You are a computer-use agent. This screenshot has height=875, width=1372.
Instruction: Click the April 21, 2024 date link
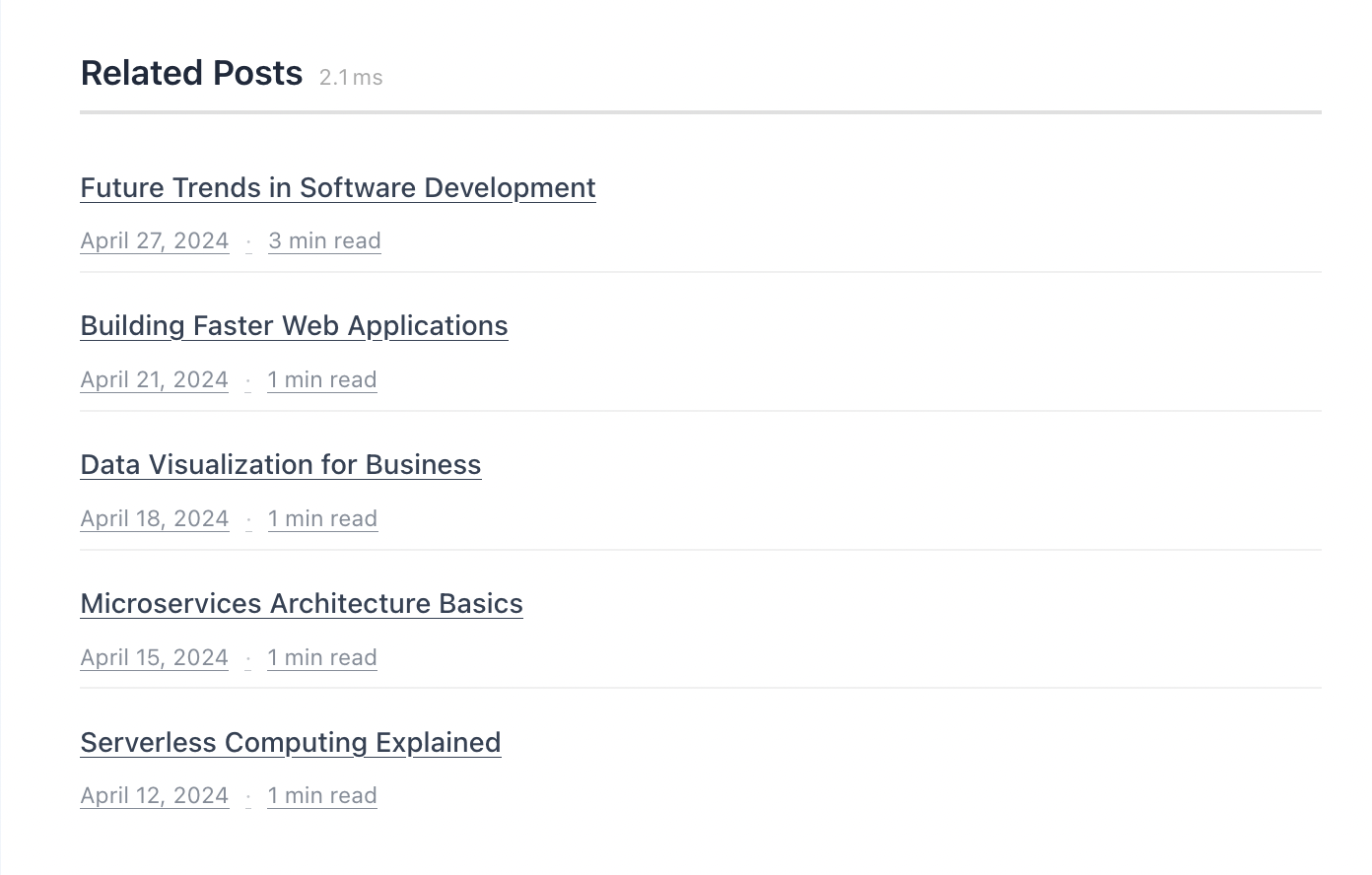(x=154, y=380)
